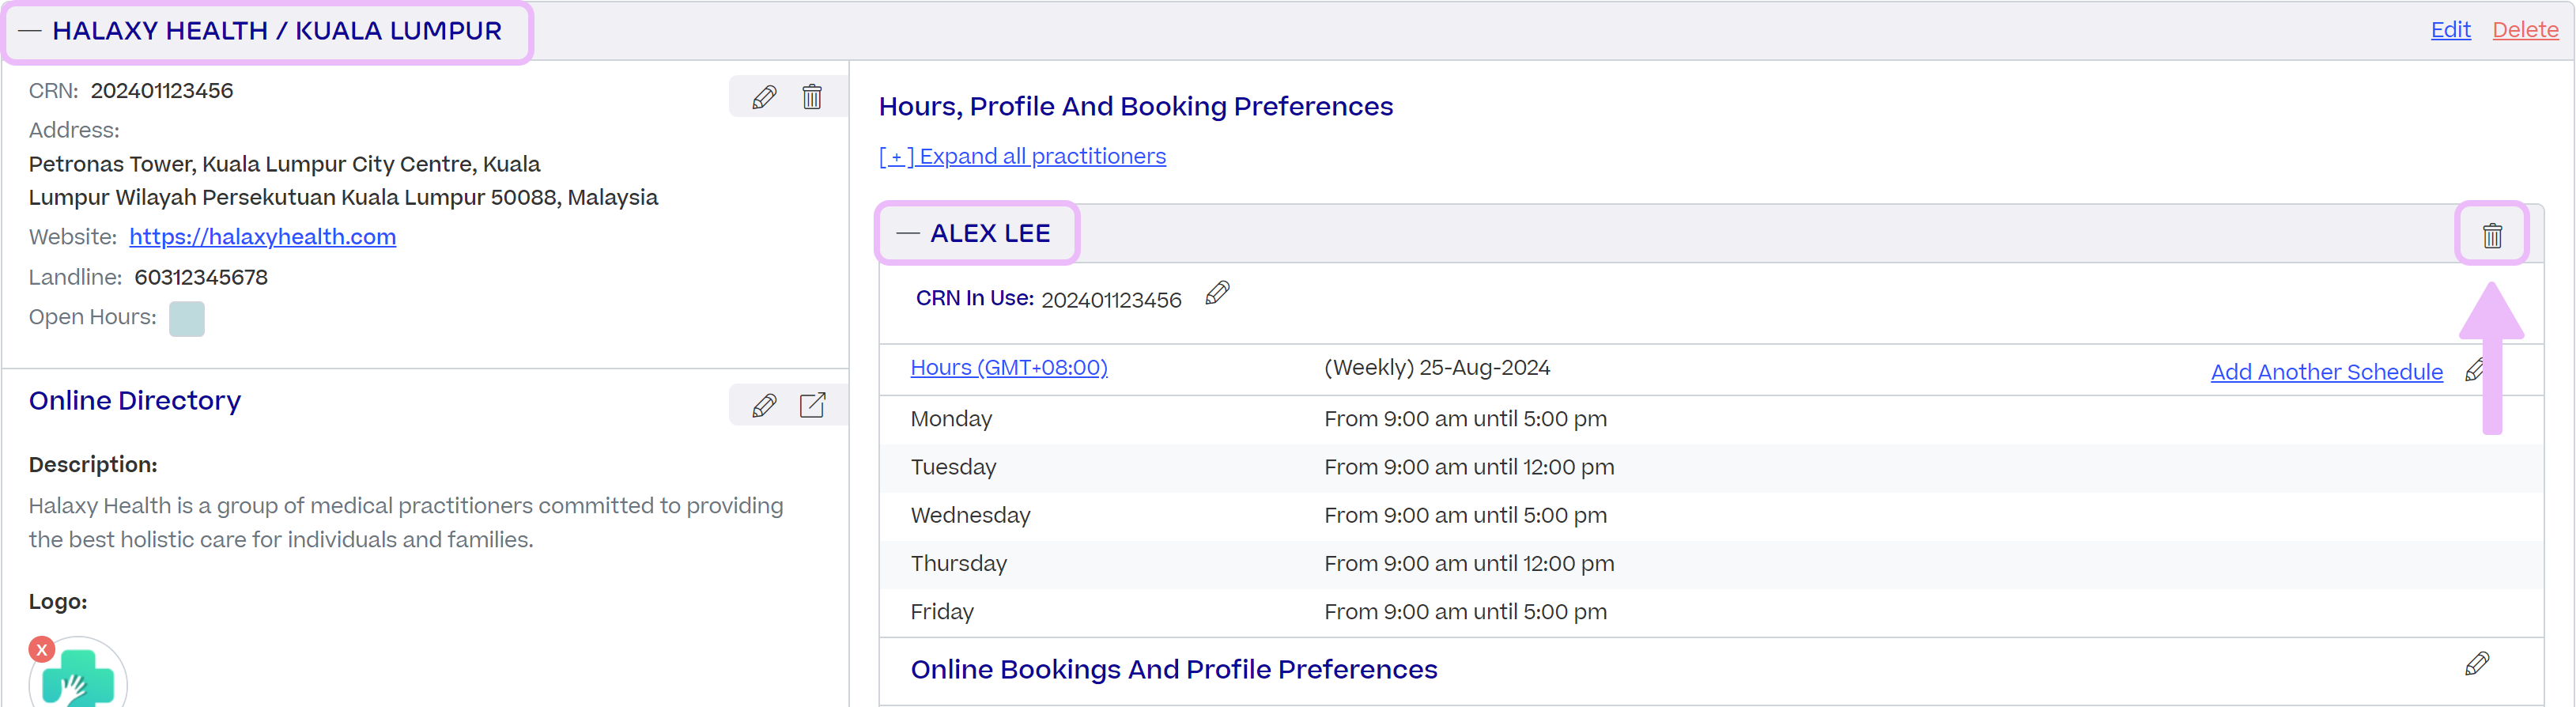Image resolution: width=2576 pixels, height=707 pixels.
Task: Click the landline number 60312345678
Action: click(201, 277)
